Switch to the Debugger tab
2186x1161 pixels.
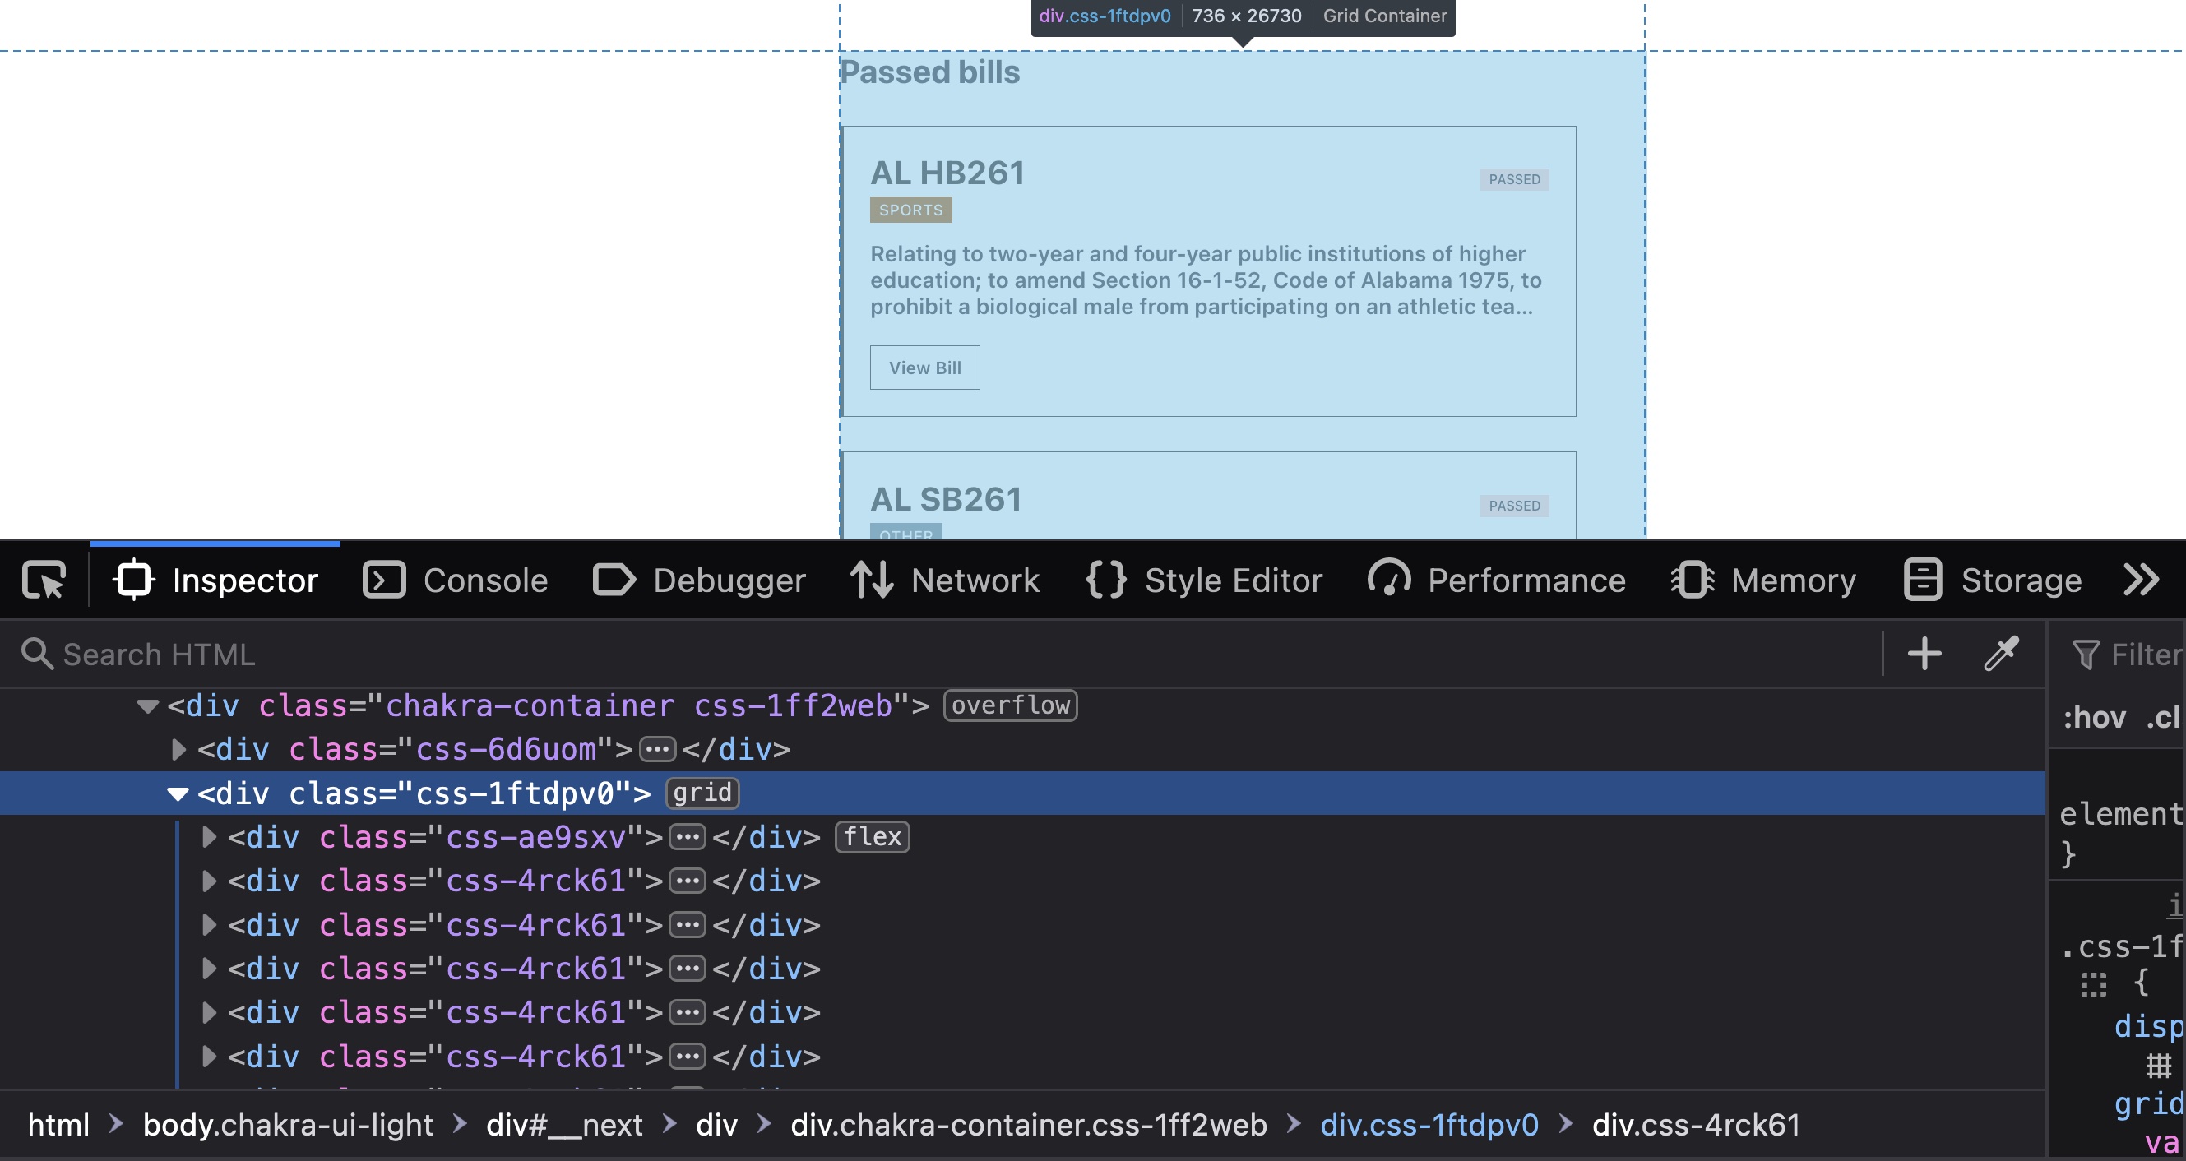click(698, 580)
